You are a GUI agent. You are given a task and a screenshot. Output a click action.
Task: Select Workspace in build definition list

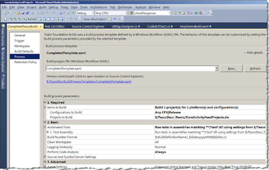22,46
